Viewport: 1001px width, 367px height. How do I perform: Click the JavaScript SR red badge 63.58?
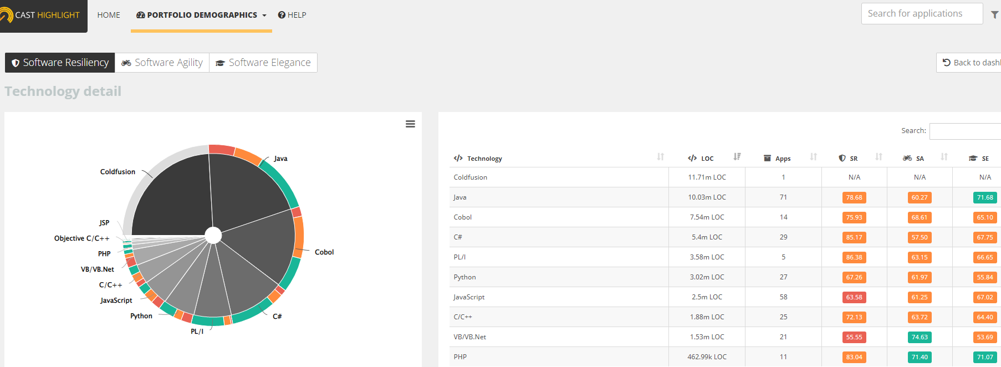point(854,297)
